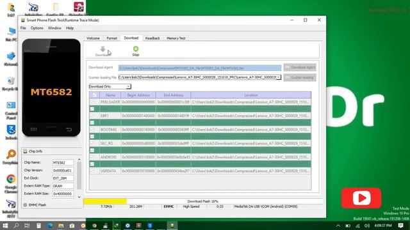410x230 pixels.
Task: Click the Download arrow icon in the toolbar
Action: (x=102, y=49)
